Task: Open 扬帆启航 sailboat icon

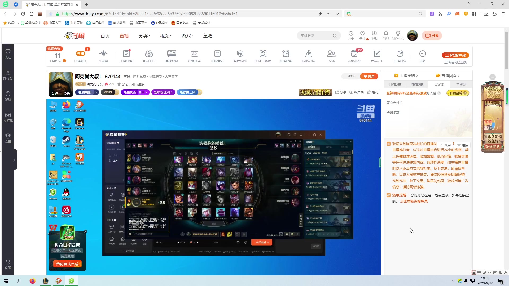Action: (x=309, y=54)
